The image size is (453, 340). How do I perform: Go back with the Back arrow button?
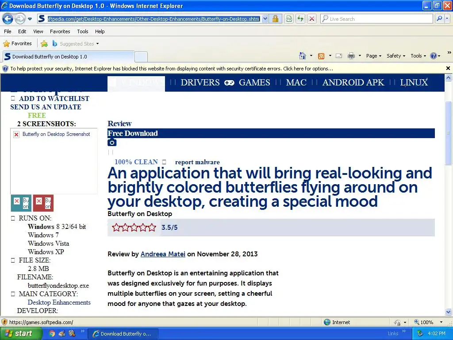(8, 19)
